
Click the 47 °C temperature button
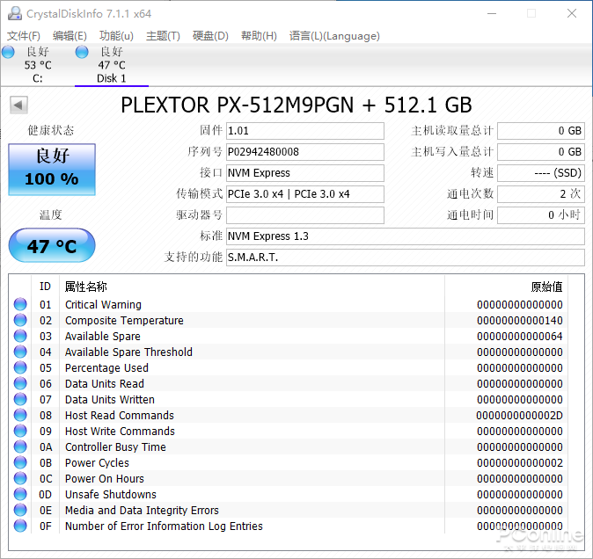click(x=52, y=245)
